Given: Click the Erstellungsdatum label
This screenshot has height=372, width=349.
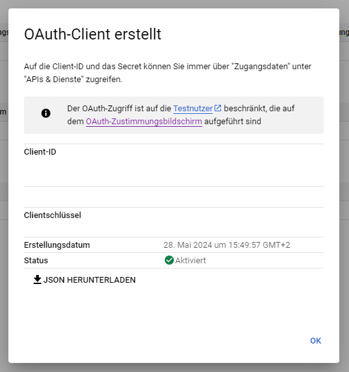Looking at the screenshot, I should coord(57,245).
